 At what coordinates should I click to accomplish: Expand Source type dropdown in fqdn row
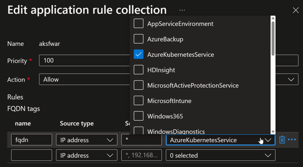[x=86, y=140]
